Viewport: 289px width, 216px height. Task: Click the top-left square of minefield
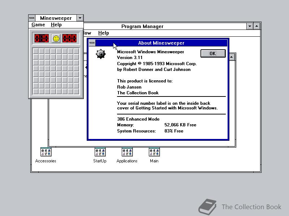36,51
